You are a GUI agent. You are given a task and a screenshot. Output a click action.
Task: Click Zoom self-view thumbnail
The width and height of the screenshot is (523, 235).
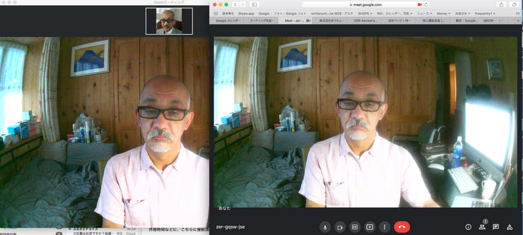[x=169, y=21]
